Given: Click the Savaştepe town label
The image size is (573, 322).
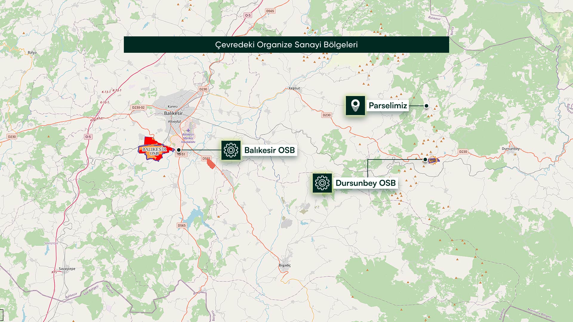Looking at the screenshot, I should point(67,269).
